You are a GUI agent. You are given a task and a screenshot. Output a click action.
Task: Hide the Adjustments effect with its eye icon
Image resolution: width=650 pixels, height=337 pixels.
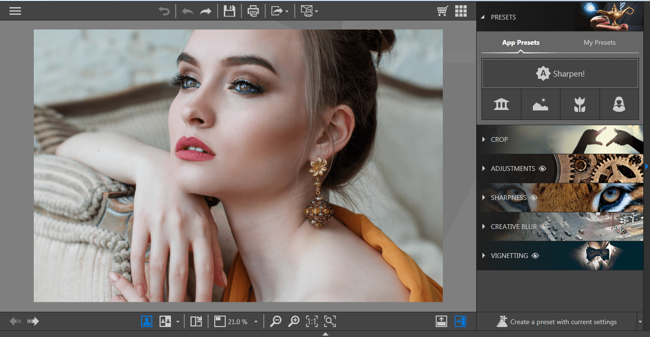(543, 168)
